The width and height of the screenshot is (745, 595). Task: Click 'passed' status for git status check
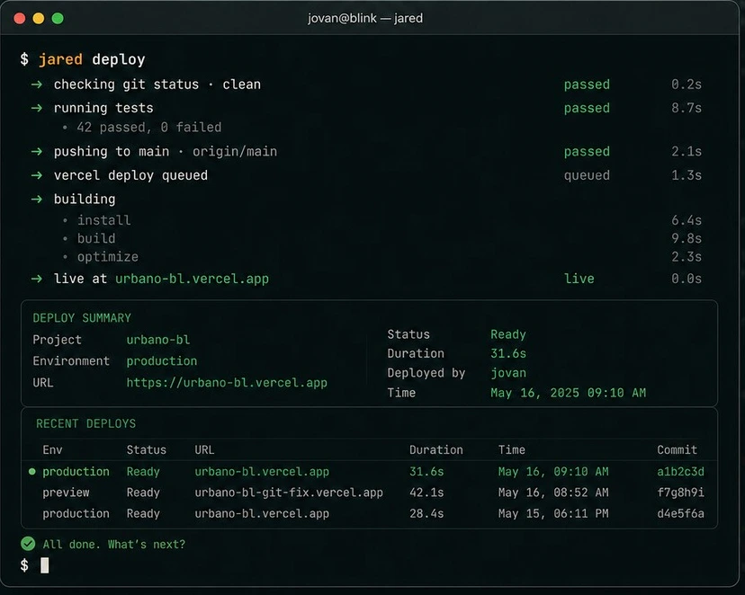click(x=587, y=84)
